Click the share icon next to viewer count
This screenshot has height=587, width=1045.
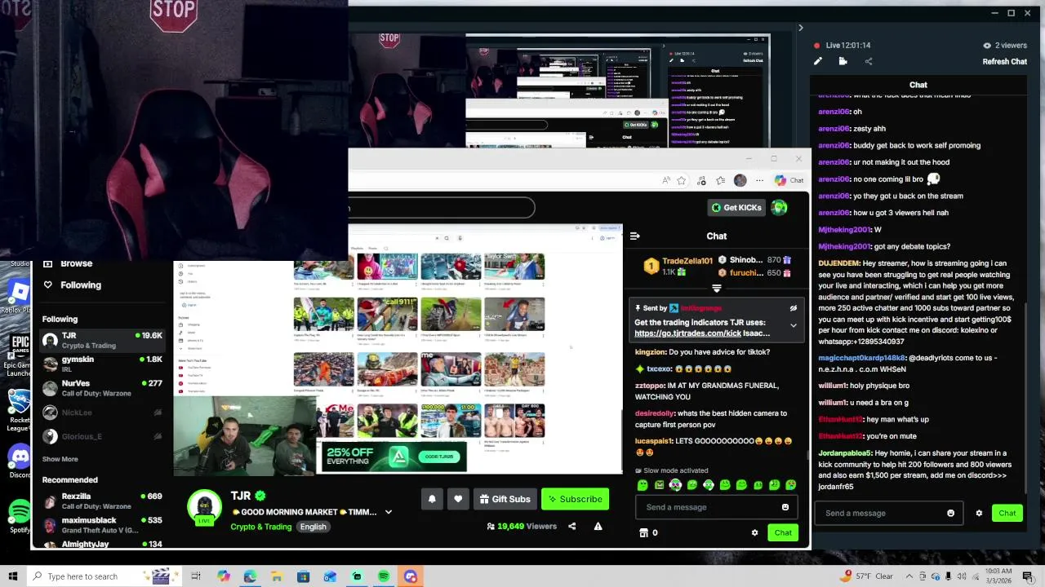571,527
